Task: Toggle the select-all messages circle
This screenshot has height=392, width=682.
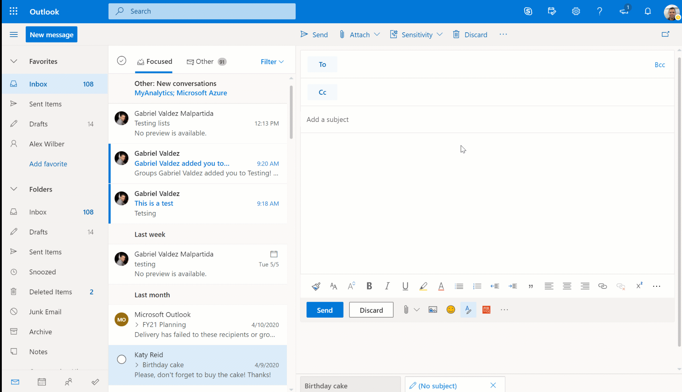Action: pos(122,61)
